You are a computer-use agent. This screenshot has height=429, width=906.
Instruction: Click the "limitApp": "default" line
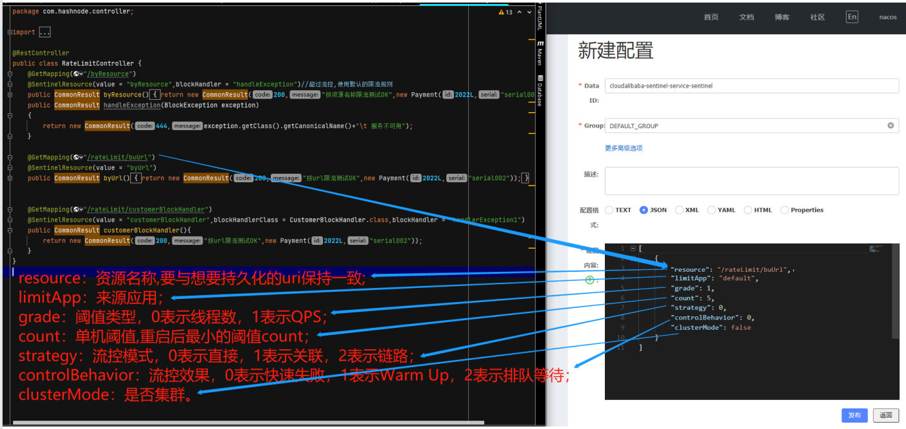pos(714,278)
